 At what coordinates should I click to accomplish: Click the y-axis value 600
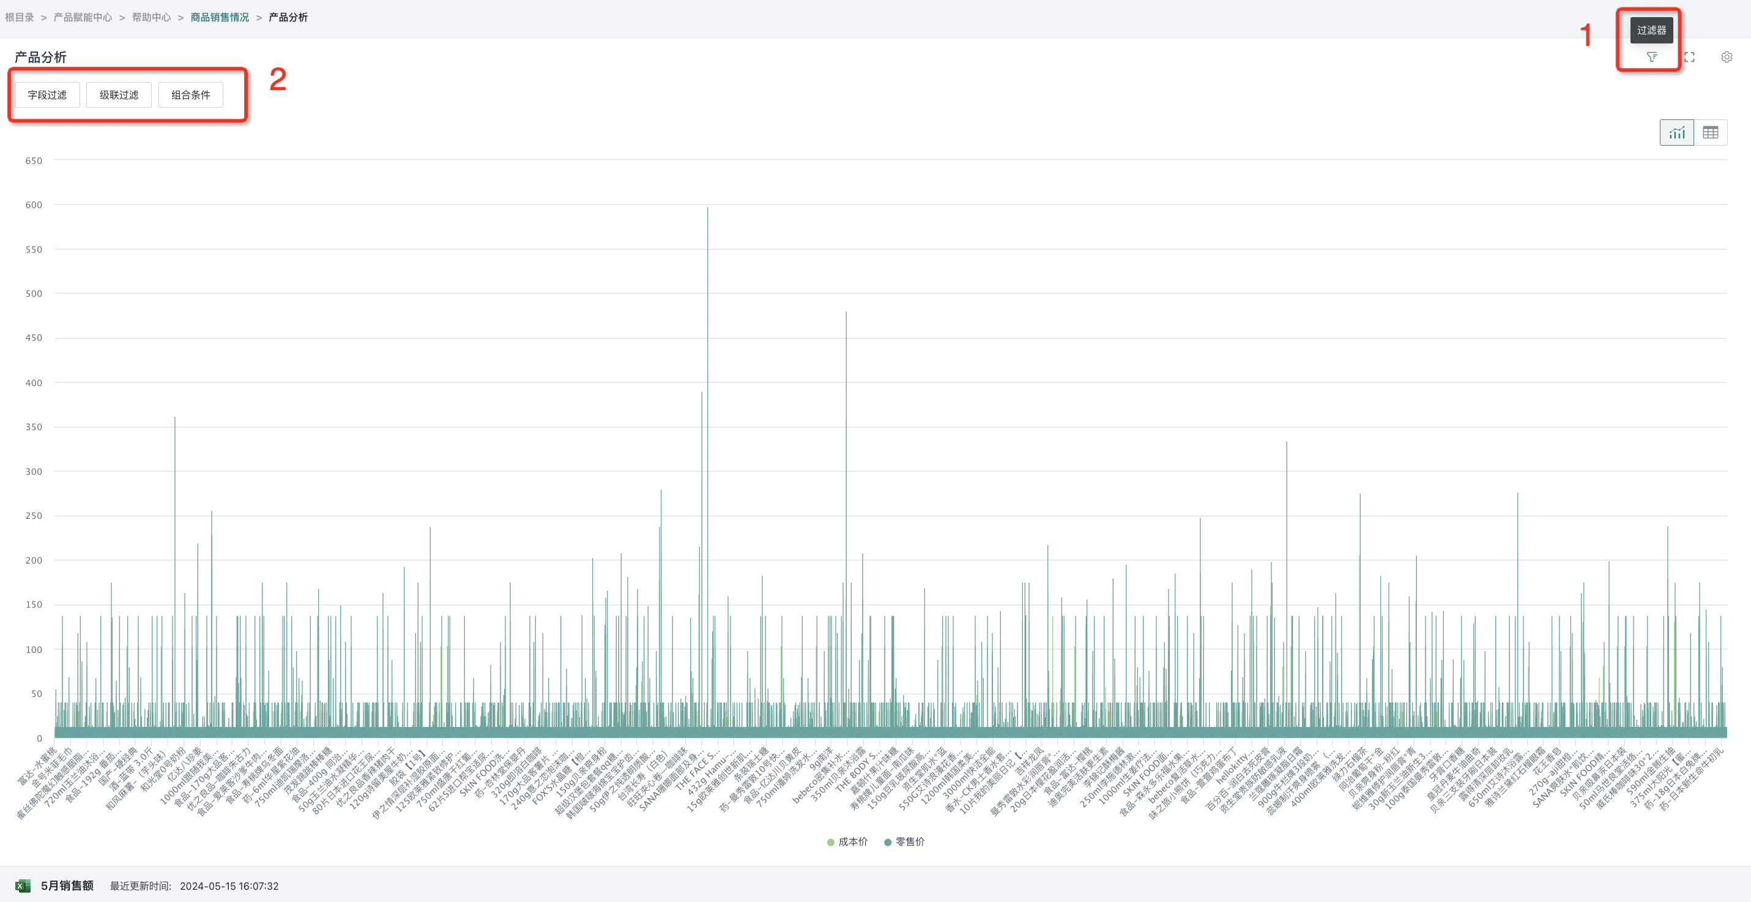coord(34,204)
